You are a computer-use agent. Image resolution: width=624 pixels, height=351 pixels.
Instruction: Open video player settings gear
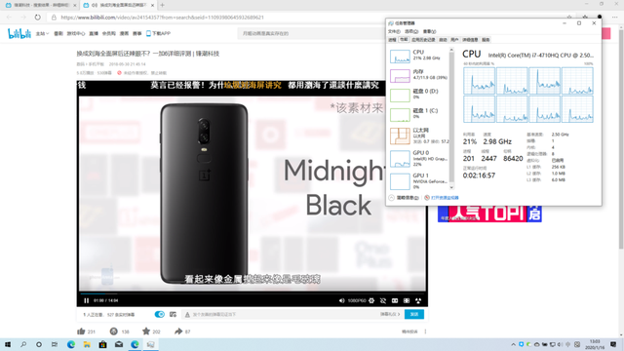pos(371,300)
